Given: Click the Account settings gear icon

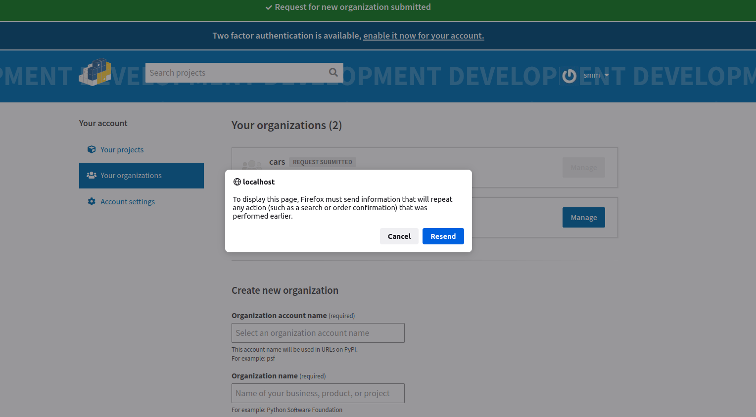Looking at the screenshot, I should (92, 201).
